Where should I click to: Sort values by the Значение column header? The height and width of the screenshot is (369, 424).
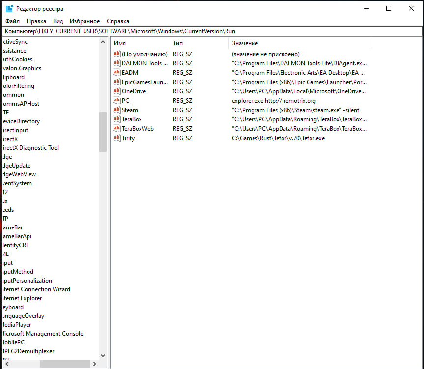[299, 43]
